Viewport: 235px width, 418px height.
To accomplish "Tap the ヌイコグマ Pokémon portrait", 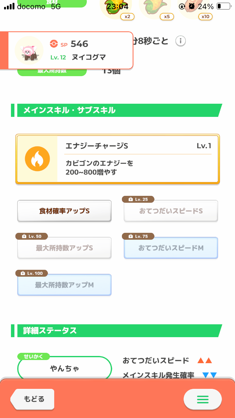I will (29, 50).
